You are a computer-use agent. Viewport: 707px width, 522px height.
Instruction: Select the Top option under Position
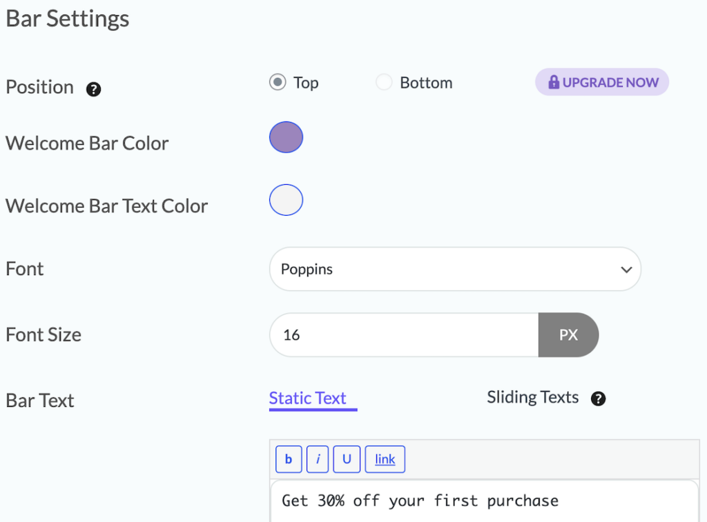coord(277,82)
